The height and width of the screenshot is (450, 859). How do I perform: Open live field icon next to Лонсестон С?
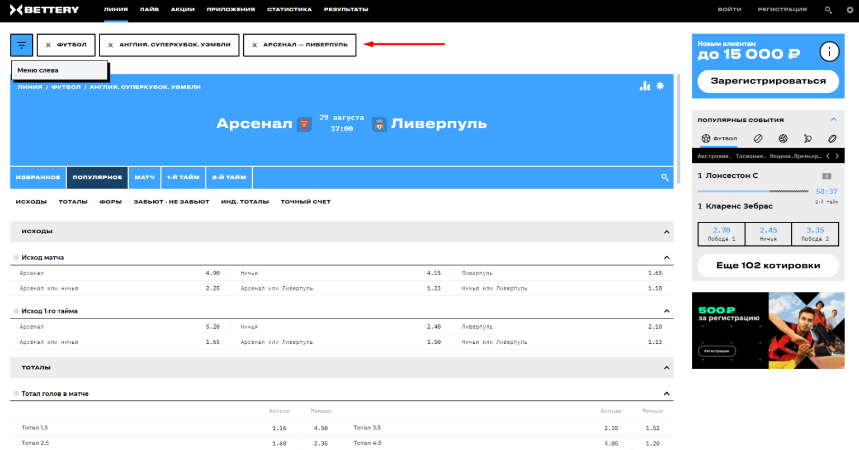(x=827, y=176)
